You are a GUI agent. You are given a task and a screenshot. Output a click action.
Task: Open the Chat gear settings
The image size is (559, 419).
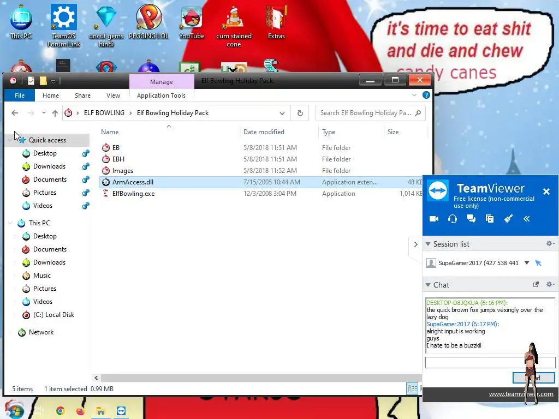point(550,284)
